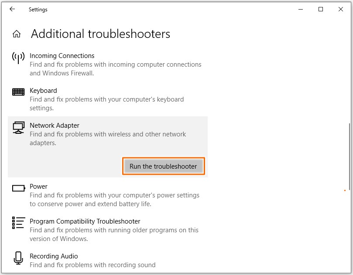Click the Home icon beside the title
This screenshot has height=275, width=353.
(17, 34)
